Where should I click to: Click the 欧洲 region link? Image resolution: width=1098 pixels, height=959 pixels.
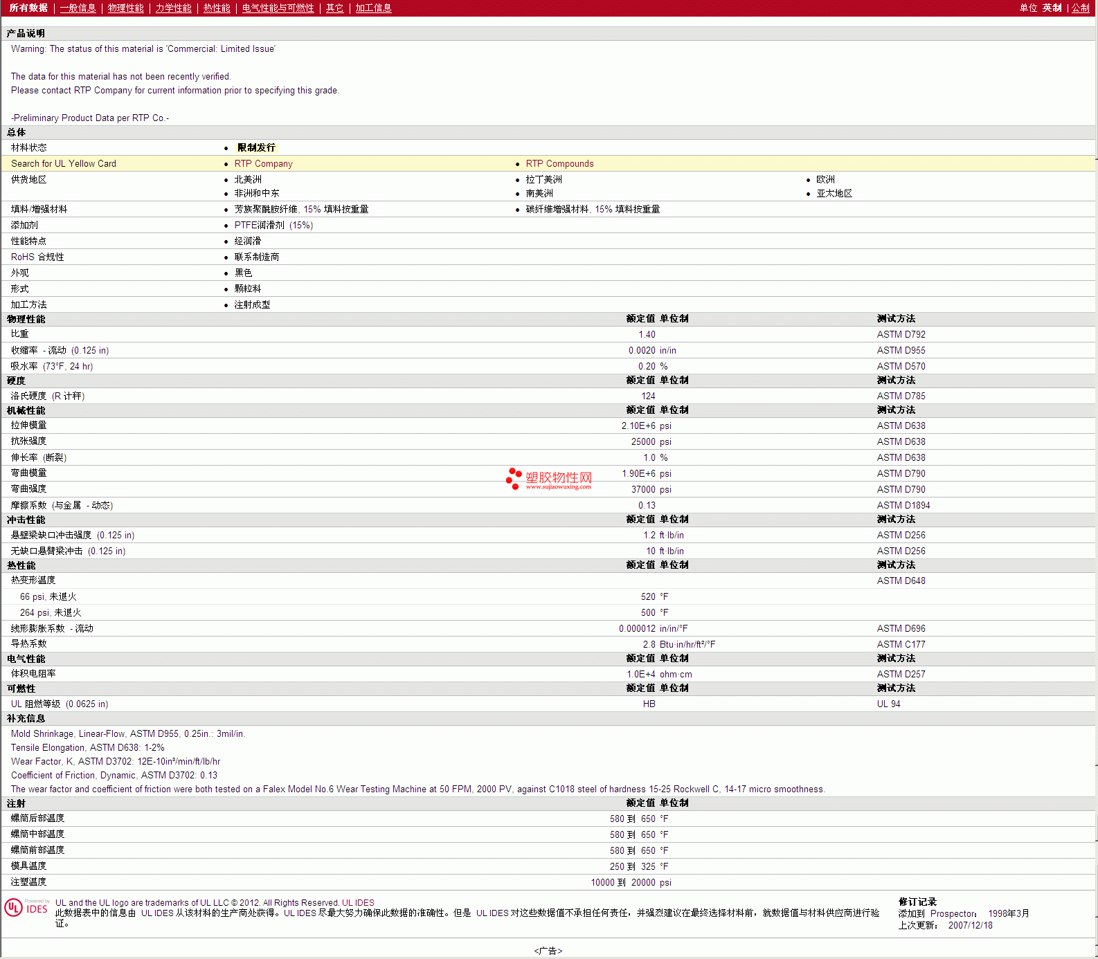click(825, 180)
